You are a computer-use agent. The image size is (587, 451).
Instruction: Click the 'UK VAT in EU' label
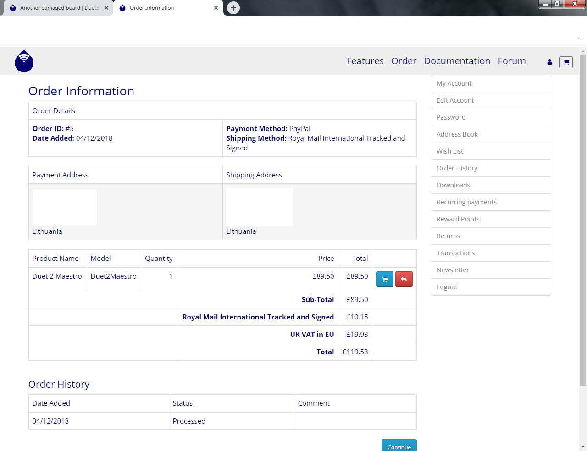(312, 335)
